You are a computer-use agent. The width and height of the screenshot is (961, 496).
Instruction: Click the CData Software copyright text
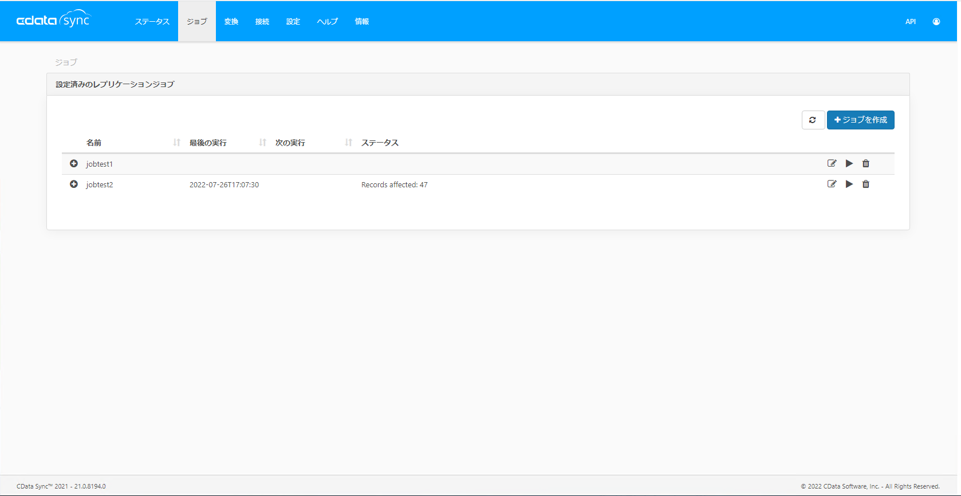click(x=871, y=486)
